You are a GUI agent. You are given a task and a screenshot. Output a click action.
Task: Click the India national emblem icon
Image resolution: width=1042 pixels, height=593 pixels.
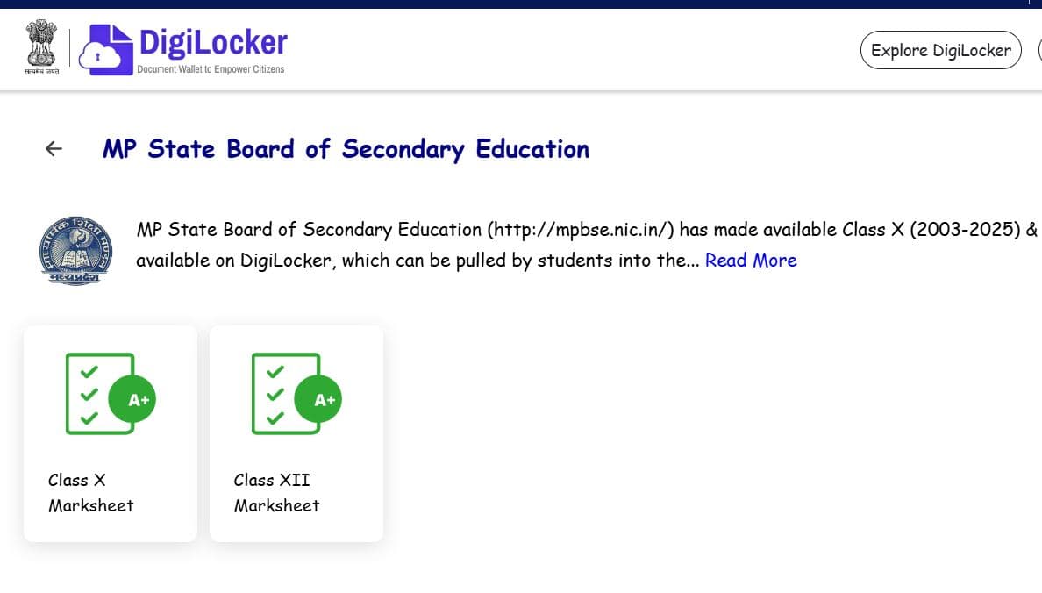(x=41, y=46)
